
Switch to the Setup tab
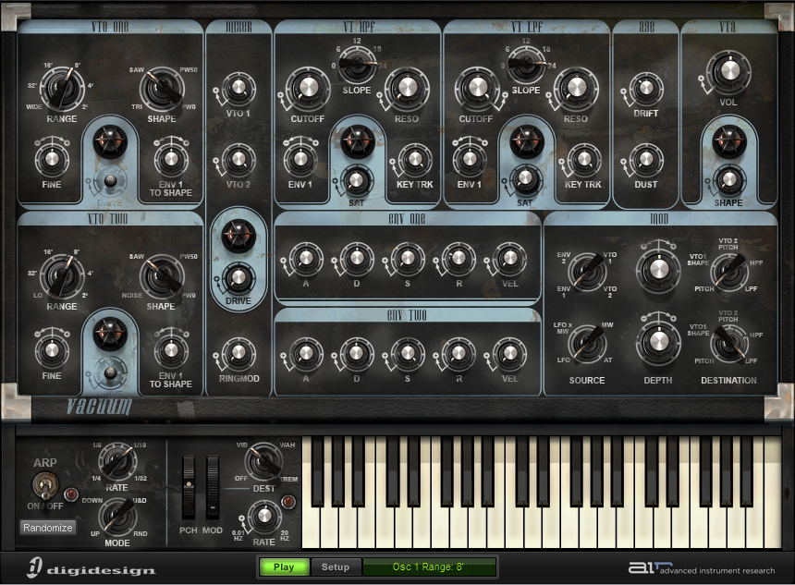point(336,567)
